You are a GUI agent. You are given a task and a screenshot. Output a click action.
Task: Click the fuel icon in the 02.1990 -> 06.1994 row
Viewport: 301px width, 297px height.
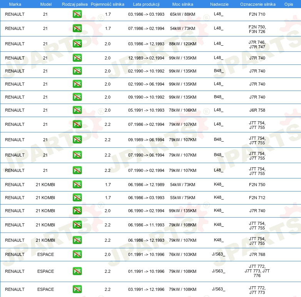click(77, 84)
